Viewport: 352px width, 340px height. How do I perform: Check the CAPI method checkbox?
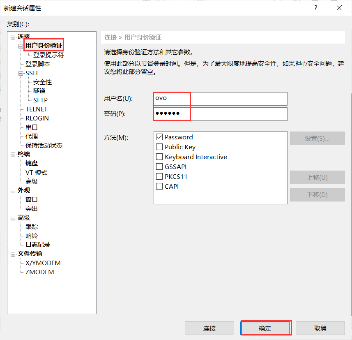pyautogui.click(x=159, y=187)
